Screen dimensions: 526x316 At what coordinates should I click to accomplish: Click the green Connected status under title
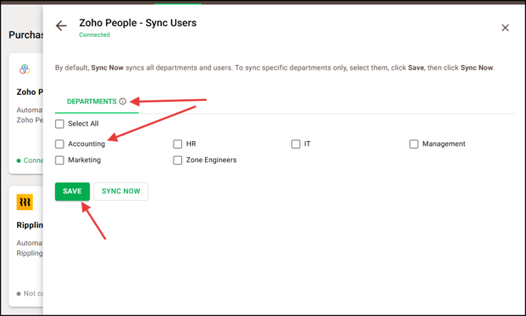click(94, 35)
